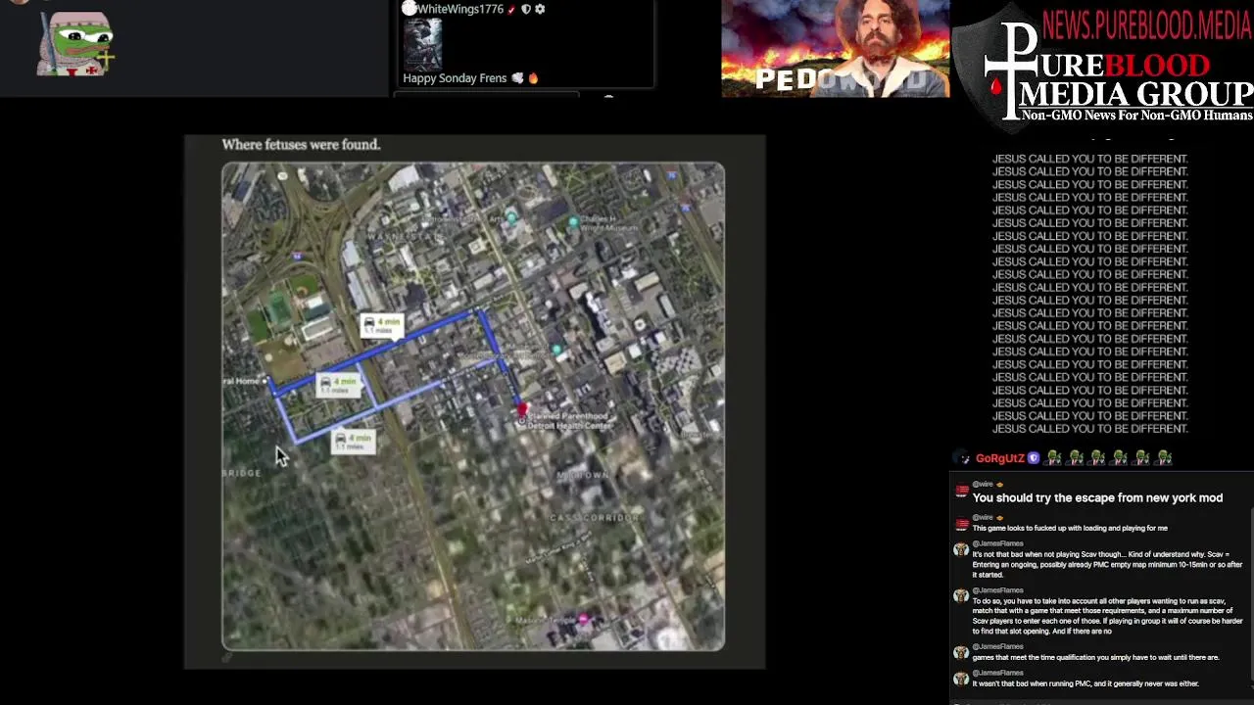Click the red checkmark badge after WhiteWings1776

(x=512, y=9)
